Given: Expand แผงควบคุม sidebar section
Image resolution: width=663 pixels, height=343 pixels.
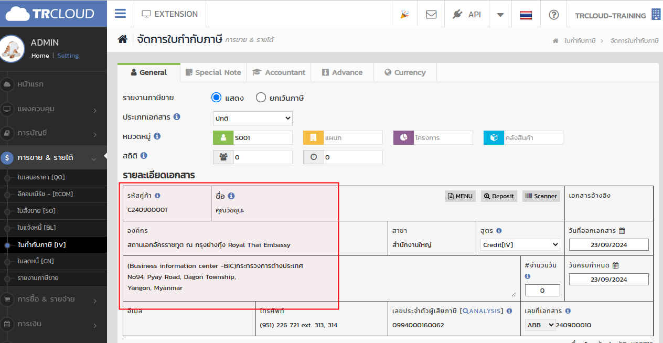Looking at the screenshot, I should tap(54, 109).
